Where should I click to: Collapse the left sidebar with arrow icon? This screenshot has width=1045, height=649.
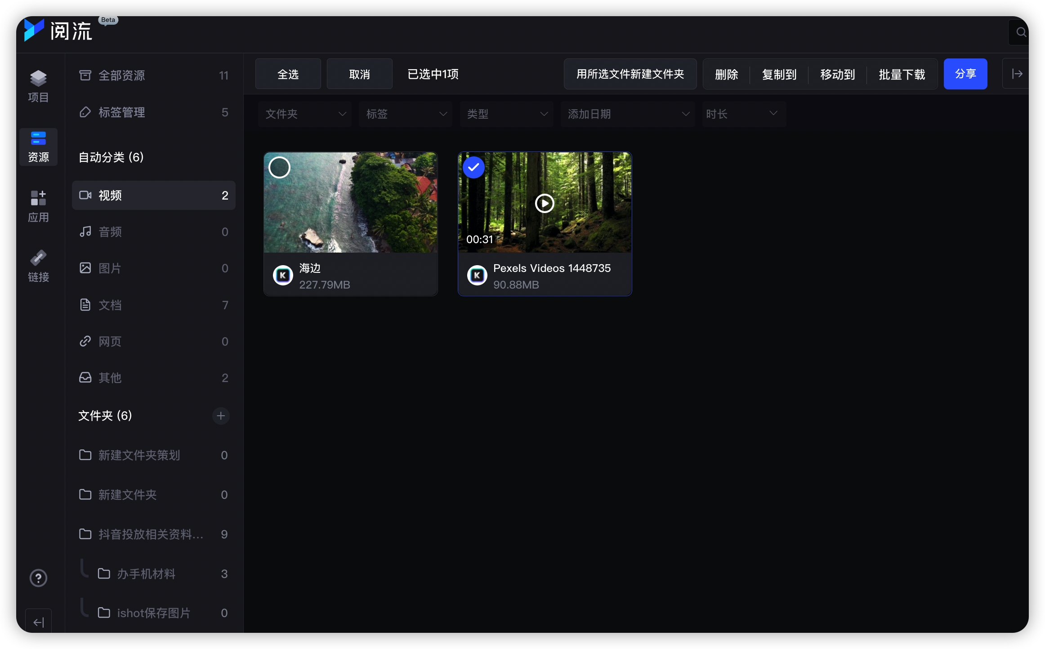[38, 622]
